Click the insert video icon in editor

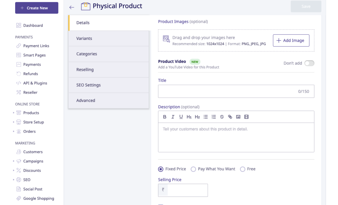pyautogui.click(x=246, y=117)
